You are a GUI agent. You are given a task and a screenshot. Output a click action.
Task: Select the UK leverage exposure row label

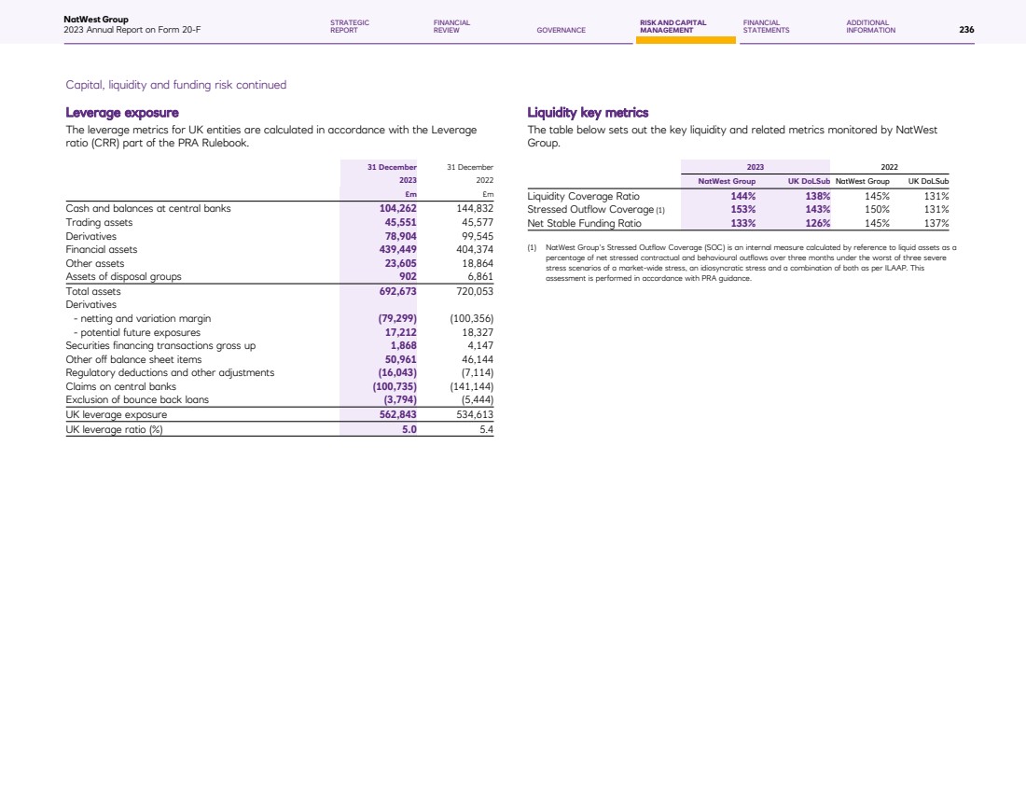tap(117, 414)
